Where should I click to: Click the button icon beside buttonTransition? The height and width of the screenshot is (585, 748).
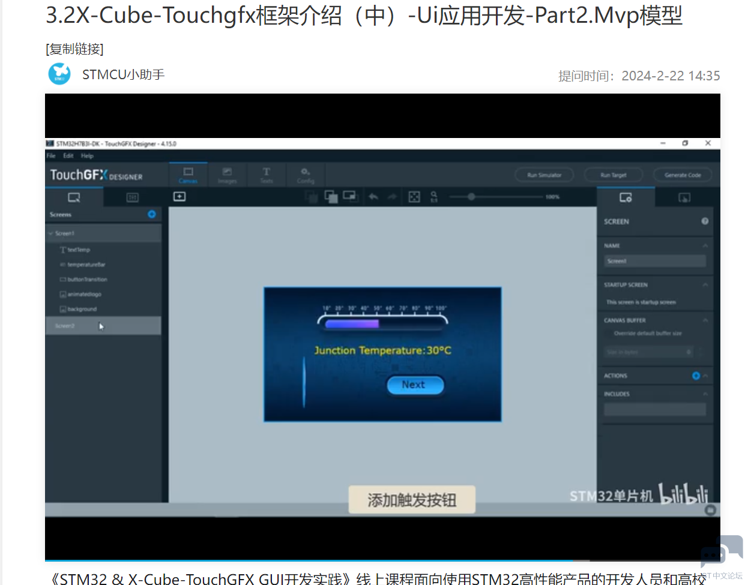62,280
